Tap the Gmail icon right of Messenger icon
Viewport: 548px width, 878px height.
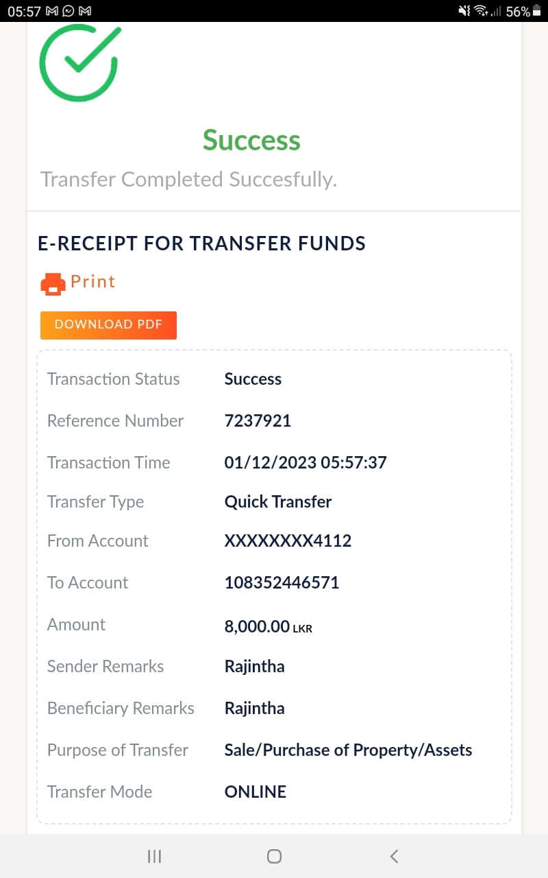(x=85, y=12)
